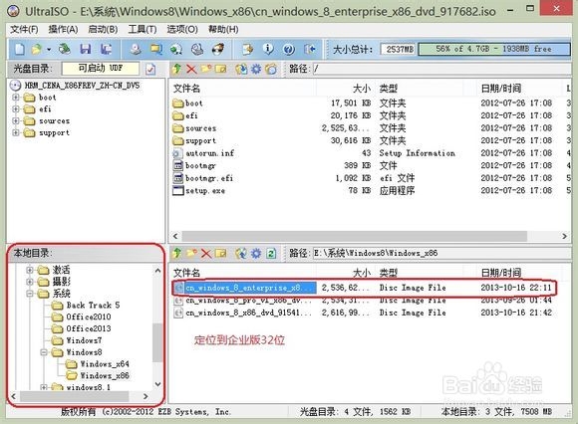Click gear Properties icon in disc pane toolbar
This screenshot has height=424, width=578.
click(x=256, y=69)
